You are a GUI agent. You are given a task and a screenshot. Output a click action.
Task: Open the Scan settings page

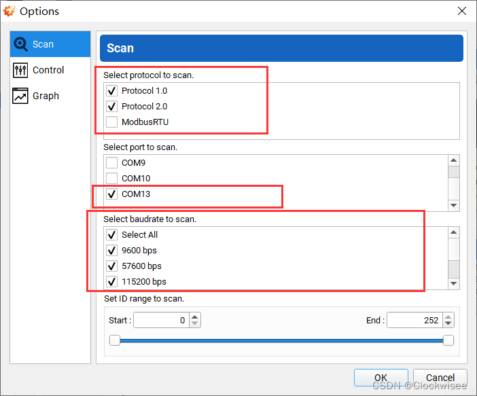pyautogui.click(x=50, y=44)
